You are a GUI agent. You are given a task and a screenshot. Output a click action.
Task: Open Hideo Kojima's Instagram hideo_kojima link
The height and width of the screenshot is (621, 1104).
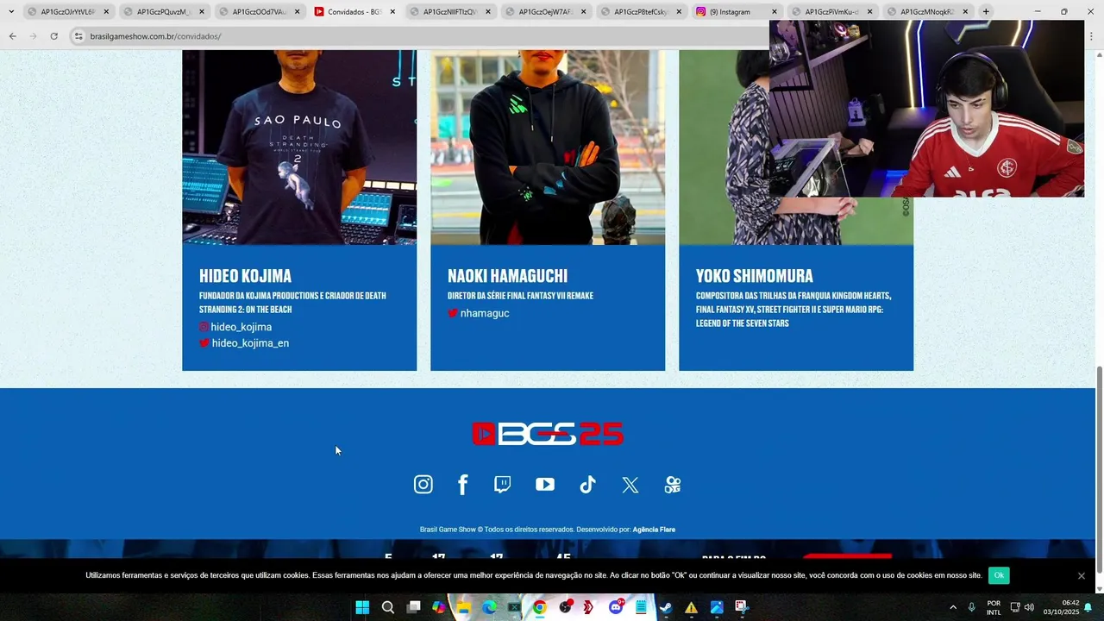[x=235, y=327]
